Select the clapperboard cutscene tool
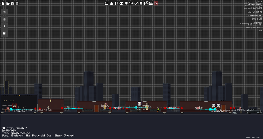This screenshot has height=139, width=263. pos(151,3)
